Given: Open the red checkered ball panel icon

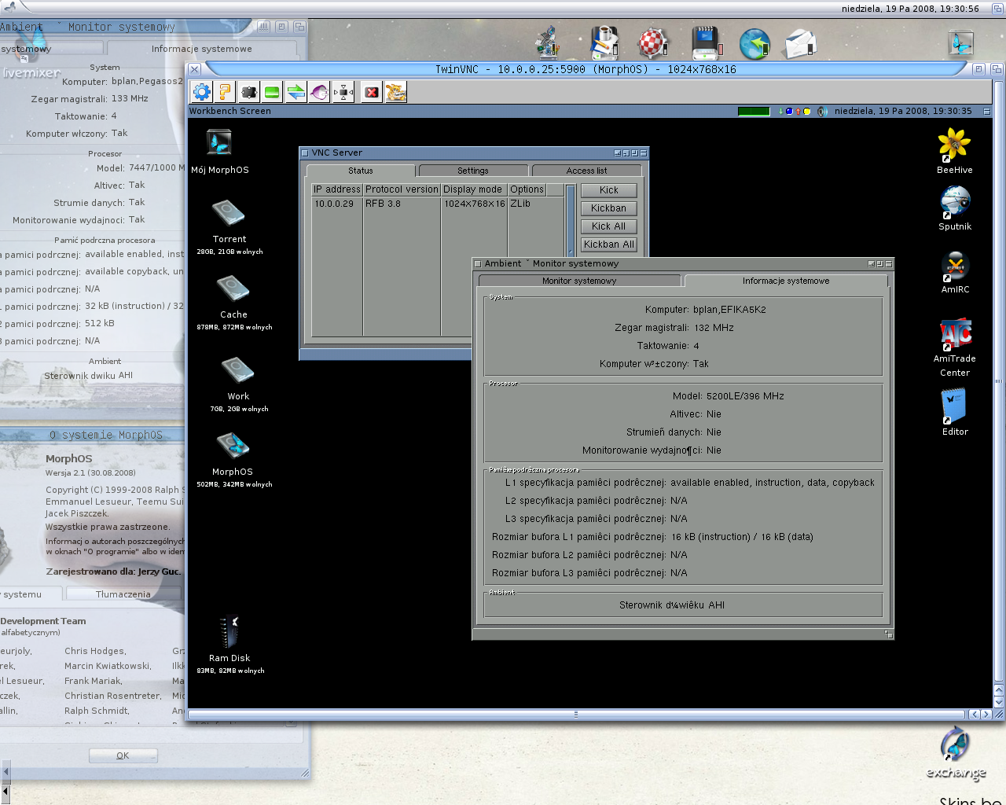Looking at the screenshot, I should (652, 43).
